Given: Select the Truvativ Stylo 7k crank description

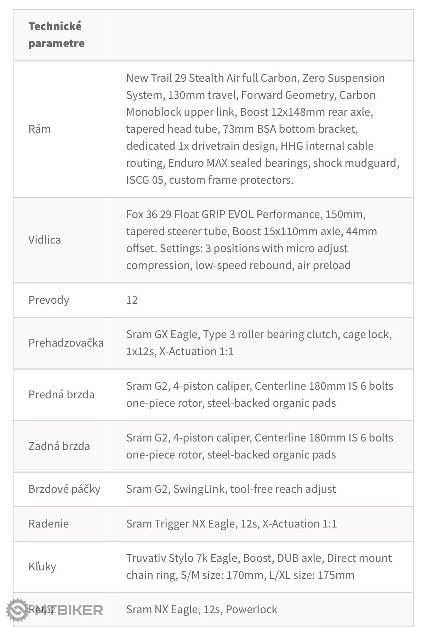Looking at the screenshot, I should pyautogui.click(x=259, y=566).
